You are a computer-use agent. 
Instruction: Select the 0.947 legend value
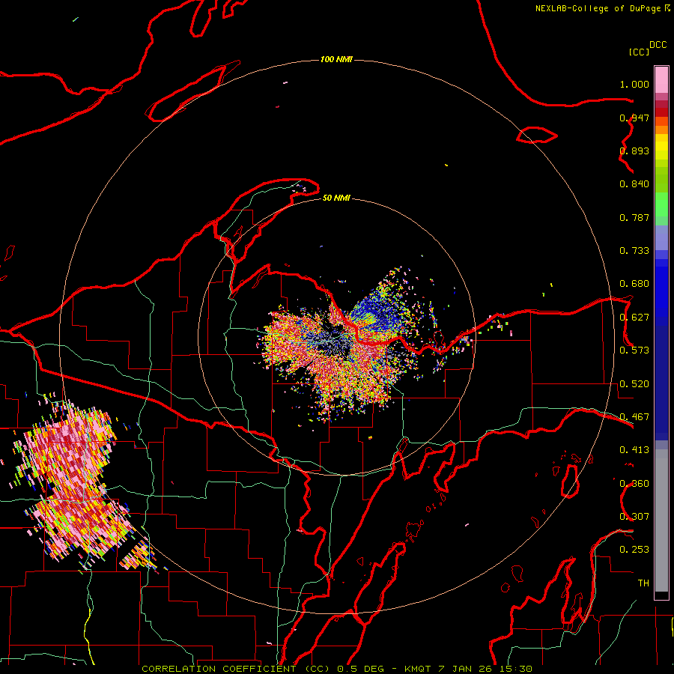(x=634, y=118)
